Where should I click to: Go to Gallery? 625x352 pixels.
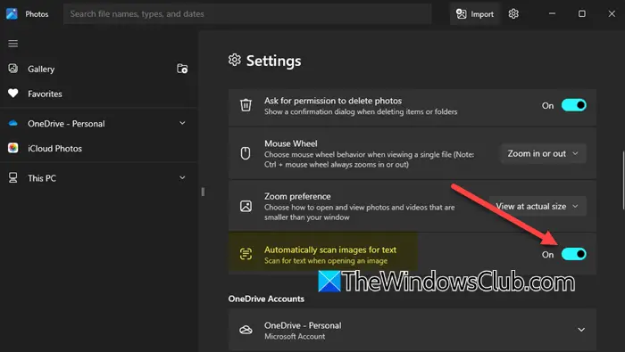[41, 69]
